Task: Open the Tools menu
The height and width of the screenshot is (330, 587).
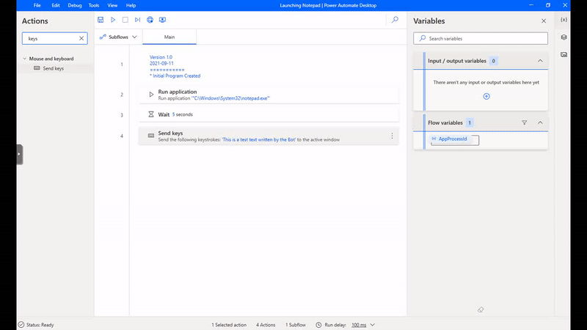Action: pos(94,5)
